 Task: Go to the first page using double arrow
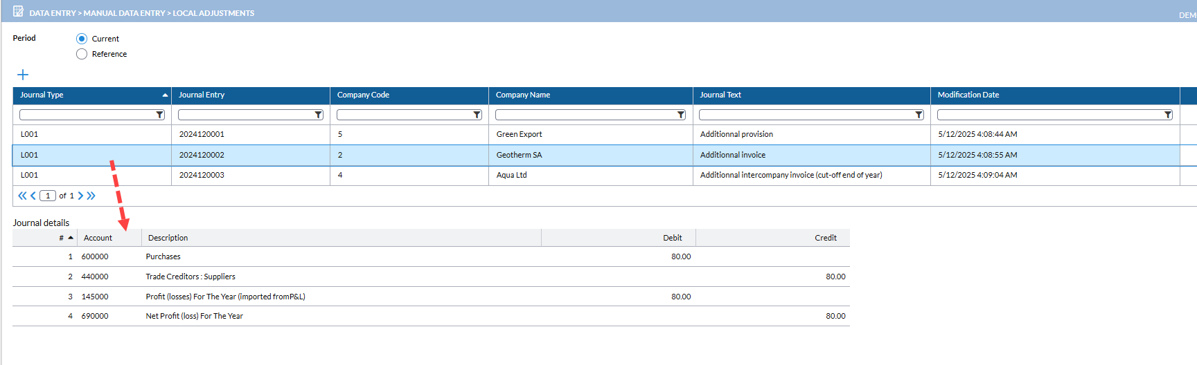coord(22,196)
